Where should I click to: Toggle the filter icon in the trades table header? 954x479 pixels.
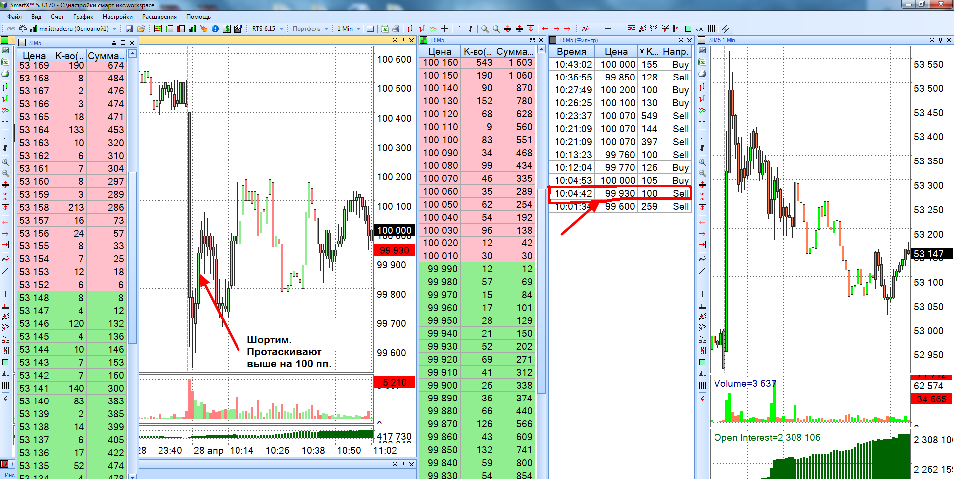(x=642, y=51)
